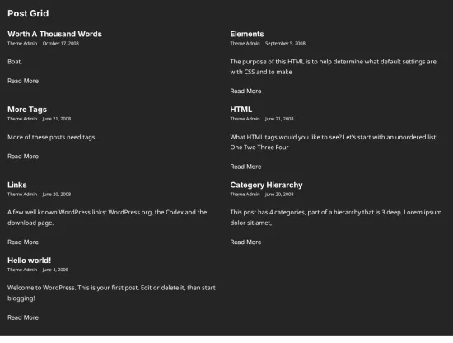Select the June 4, 2008 date link

click(55, 270)
